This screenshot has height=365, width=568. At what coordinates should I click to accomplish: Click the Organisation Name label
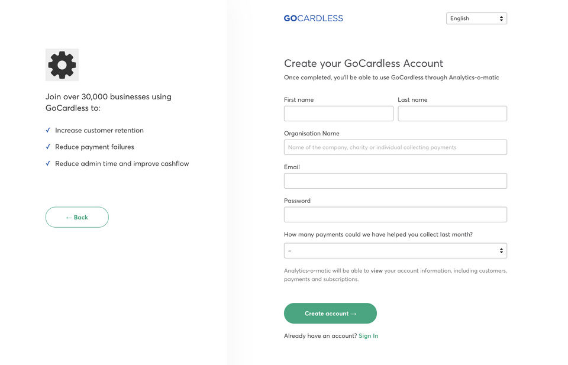pos(312,134)
